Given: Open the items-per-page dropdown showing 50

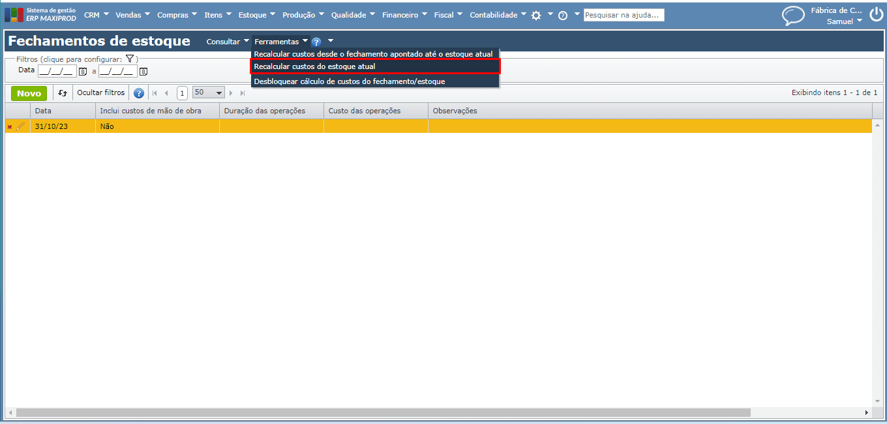Looking at the screenshot, I should tap(209, 92).
